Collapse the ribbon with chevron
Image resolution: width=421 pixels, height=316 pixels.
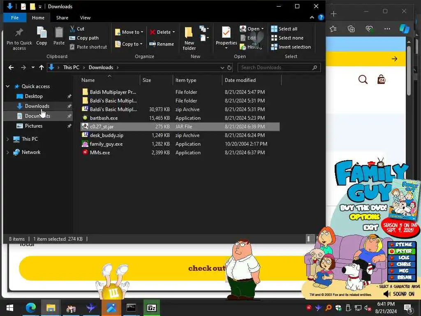tap(312, 17)
